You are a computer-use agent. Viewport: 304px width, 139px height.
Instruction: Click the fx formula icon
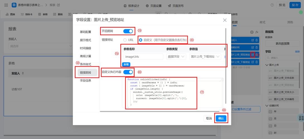coord(257,32)
